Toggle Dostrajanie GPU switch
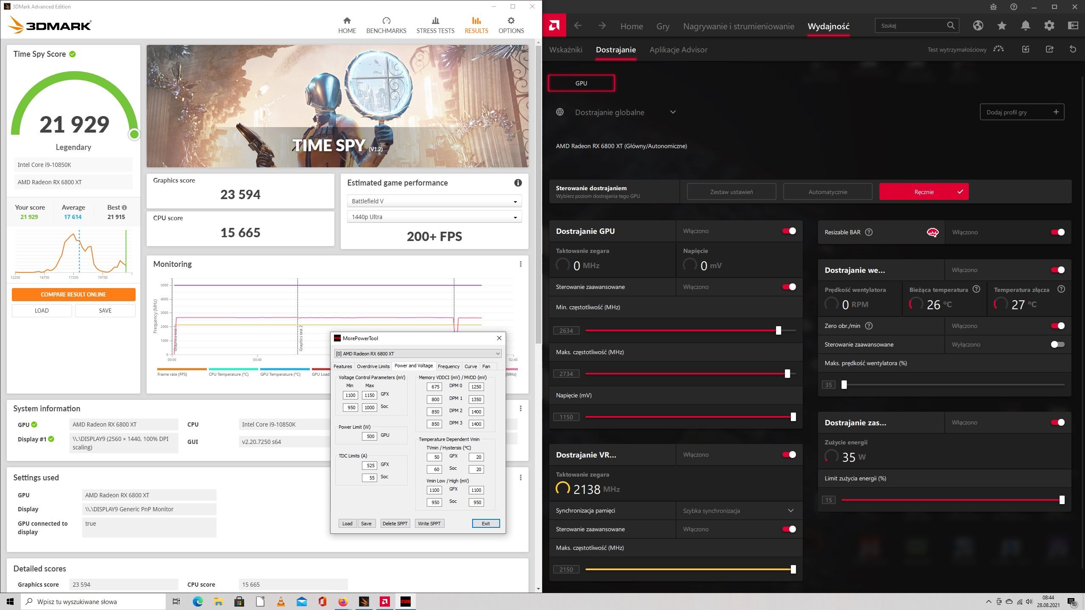 pyautogui.click(x=789, y=231)
